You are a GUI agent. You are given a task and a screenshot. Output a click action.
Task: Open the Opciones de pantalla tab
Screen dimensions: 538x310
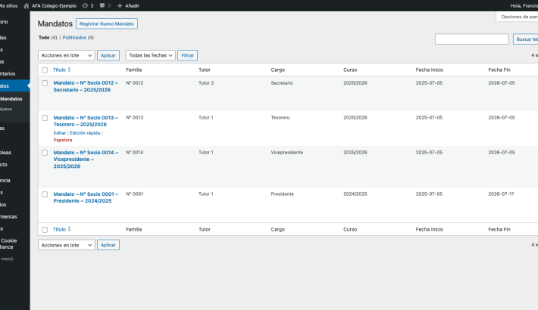(519, 17)
